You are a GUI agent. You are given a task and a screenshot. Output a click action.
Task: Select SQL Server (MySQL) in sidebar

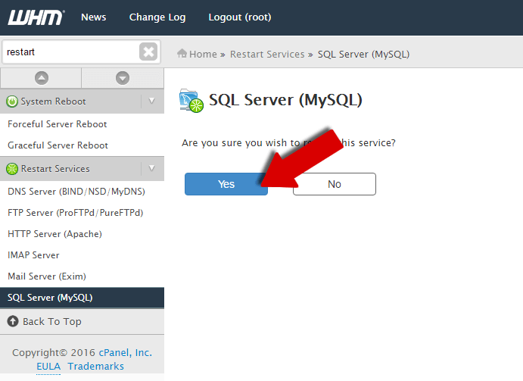click(x=82, y=298)
